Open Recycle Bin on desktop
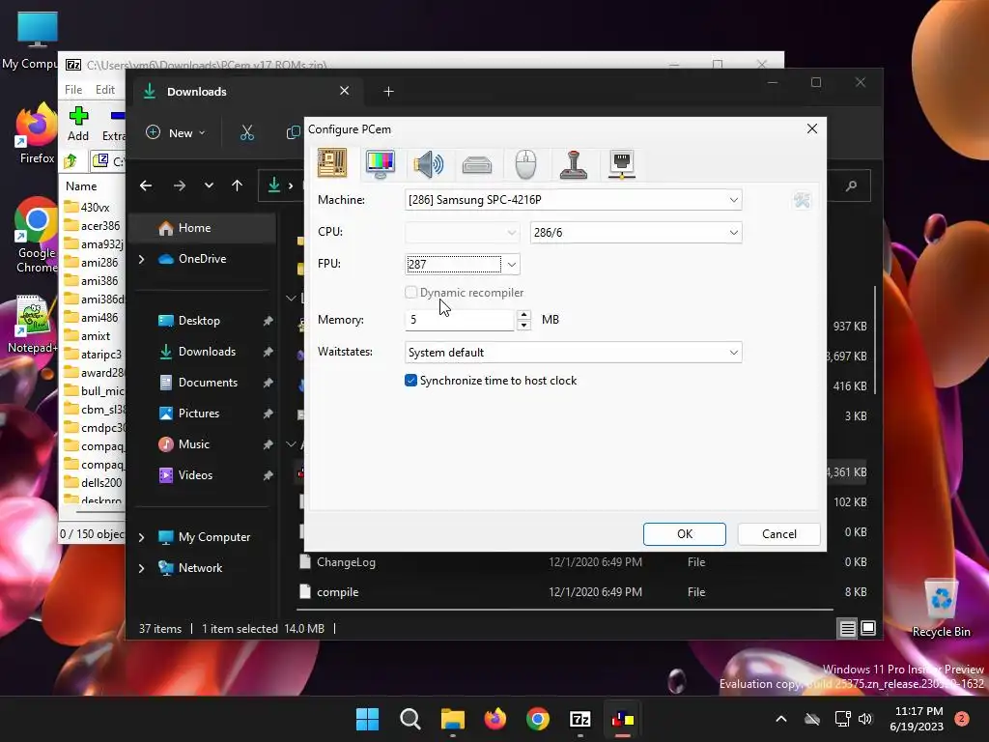The image size is (989, 742). [x=941, y=608]
